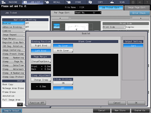Click the Error Check button
The image size is (151, 113).
click(x=140, y=13)
